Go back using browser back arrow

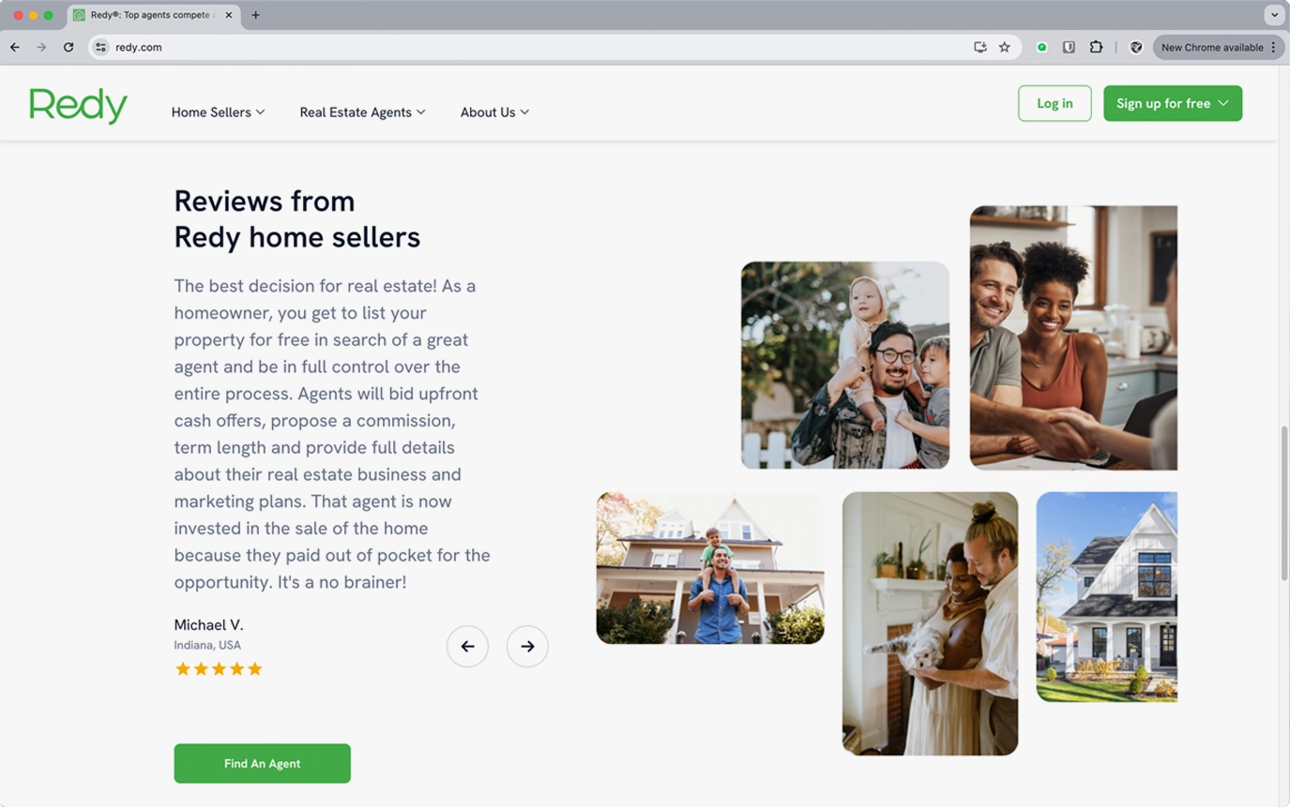point(15,47)
